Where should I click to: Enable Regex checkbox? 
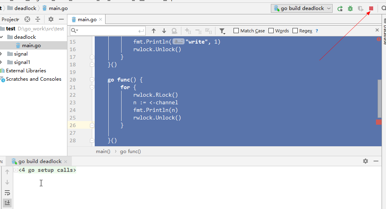(295, 31)
